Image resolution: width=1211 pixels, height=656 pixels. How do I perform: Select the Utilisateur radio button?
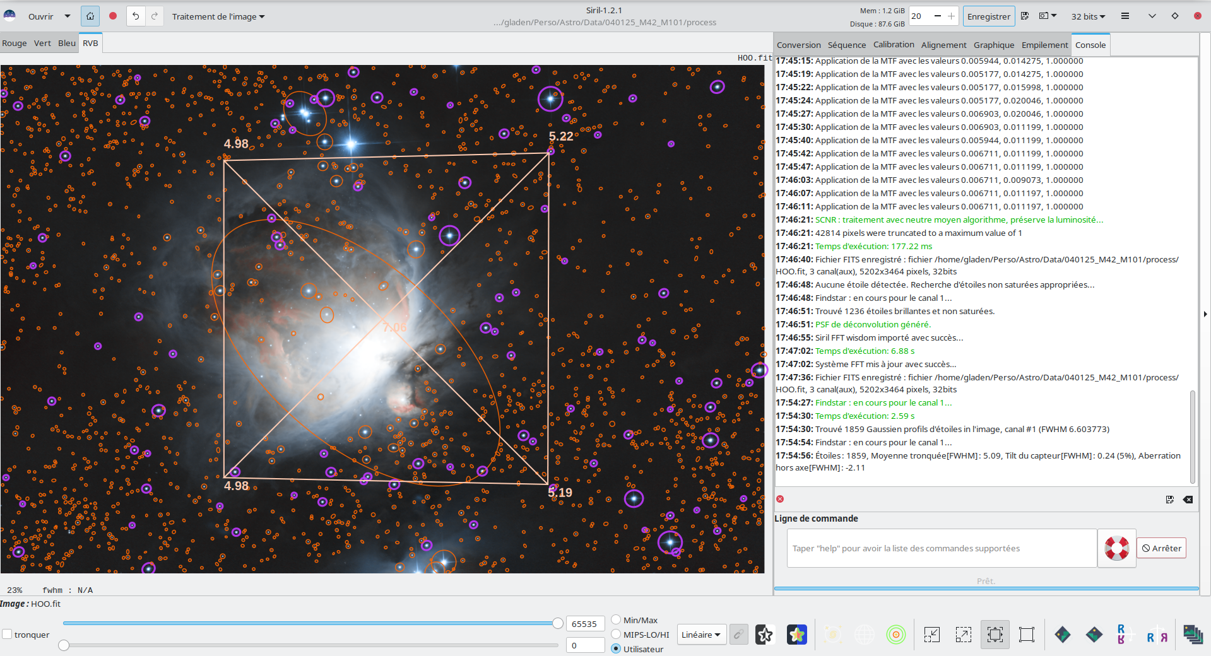[616, 649]
